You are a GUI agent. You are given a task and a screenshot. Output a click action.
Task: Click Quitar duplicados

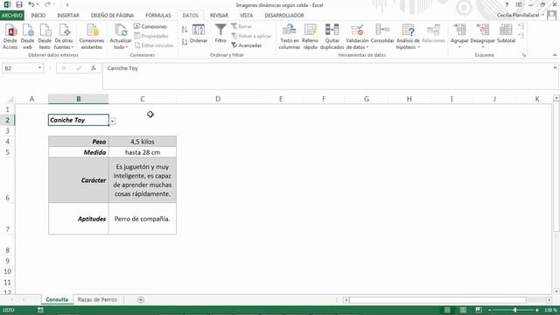click(332, 37)
